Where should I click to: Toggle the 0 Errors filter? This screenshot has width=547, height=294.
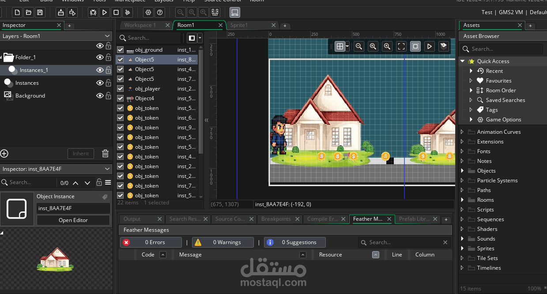(x=151, y=242)
